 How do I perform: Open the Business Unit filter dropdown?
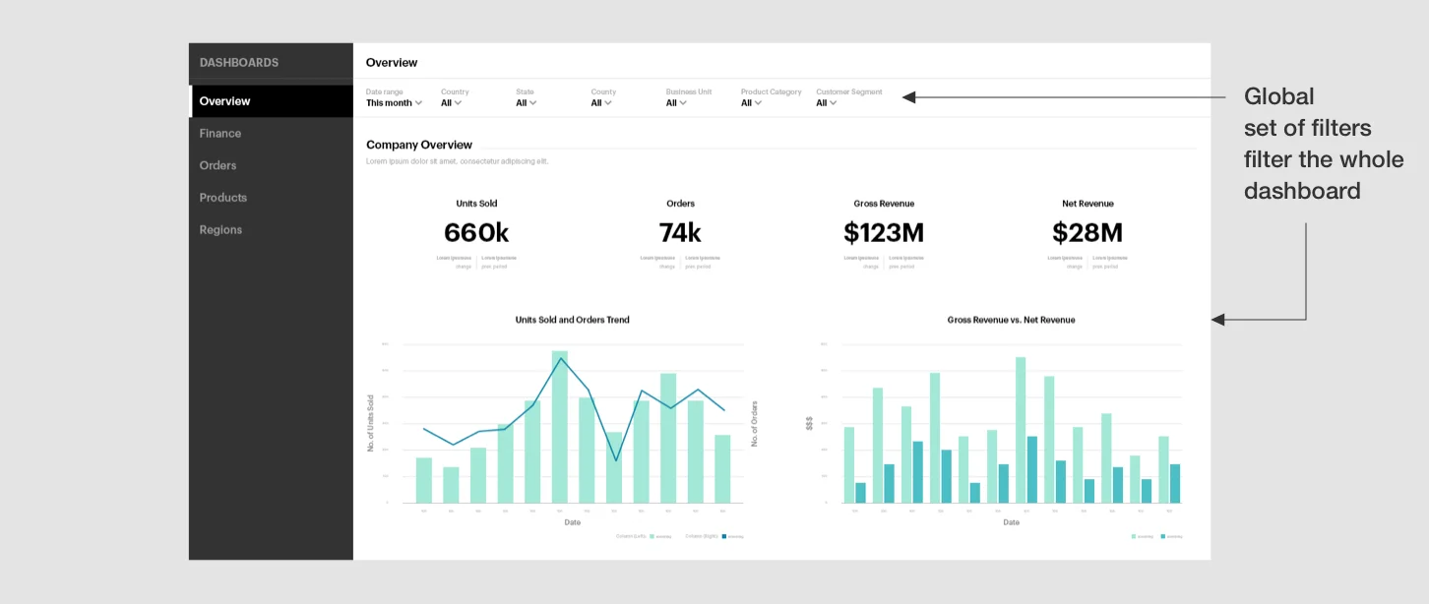pyautogui.click(x=676, y=102)
